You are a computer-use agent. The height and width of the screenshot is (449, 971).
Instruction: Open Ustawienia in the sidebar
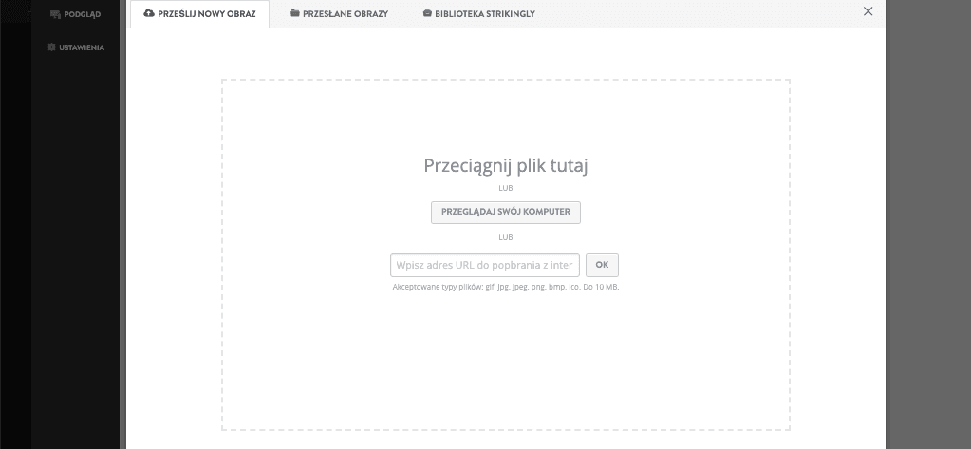pyautogui.click(x=76, y=47)
